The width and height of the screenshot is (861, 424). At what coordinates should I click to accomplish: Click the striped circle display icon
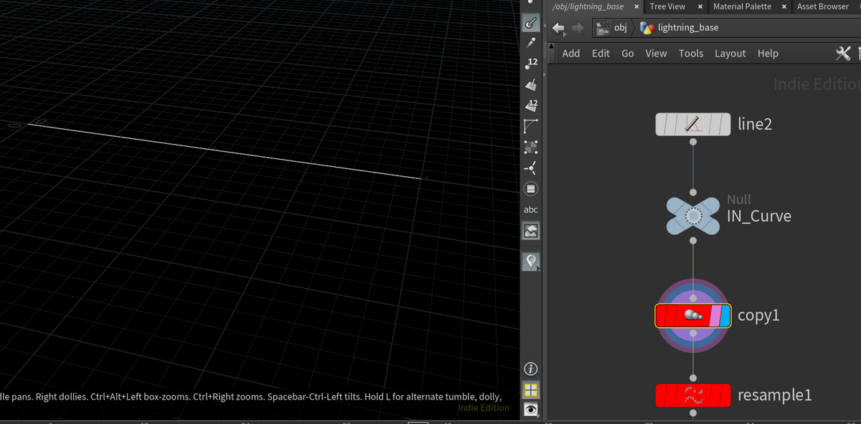click(531, 189)
